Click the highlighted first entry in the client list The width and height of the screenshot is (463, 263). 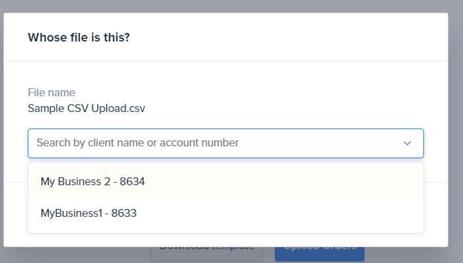click(x=226, y=181)
